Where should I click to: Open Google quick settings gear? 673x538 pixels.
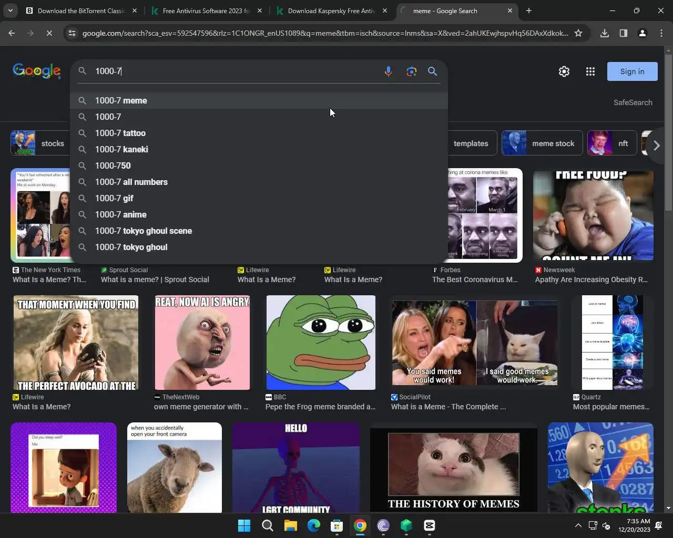coord(564,71)
